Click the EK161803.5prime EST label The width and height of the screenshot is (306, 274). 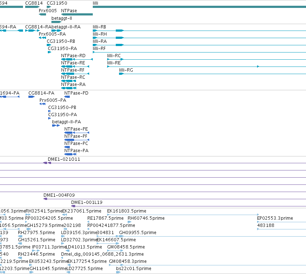[127, 211]
